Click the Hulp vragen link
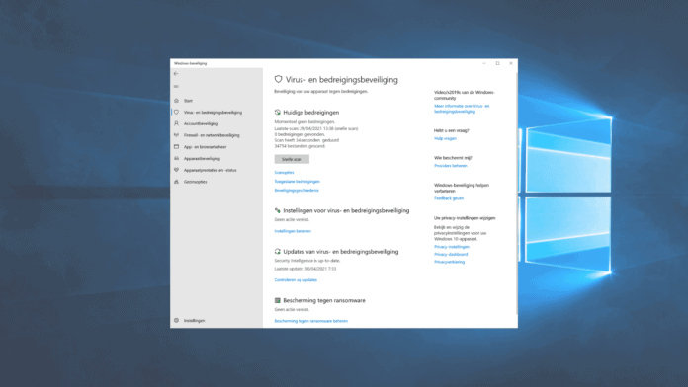The height and width of the screenshot is (387, 688). click(x=446, y=138)
